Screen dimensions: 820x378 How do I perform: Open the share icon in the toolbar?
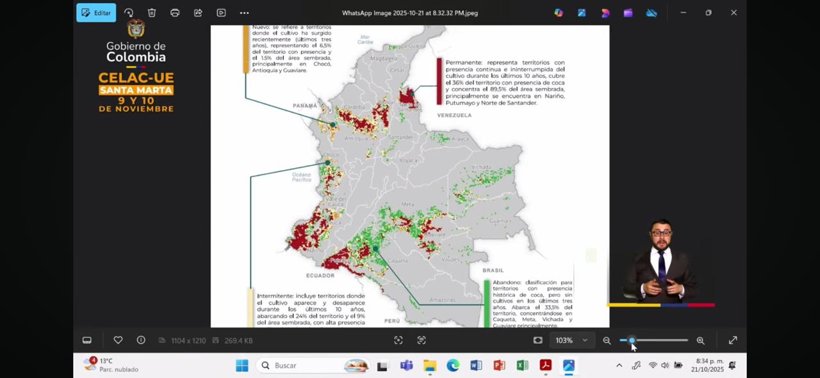coord(198,13)
